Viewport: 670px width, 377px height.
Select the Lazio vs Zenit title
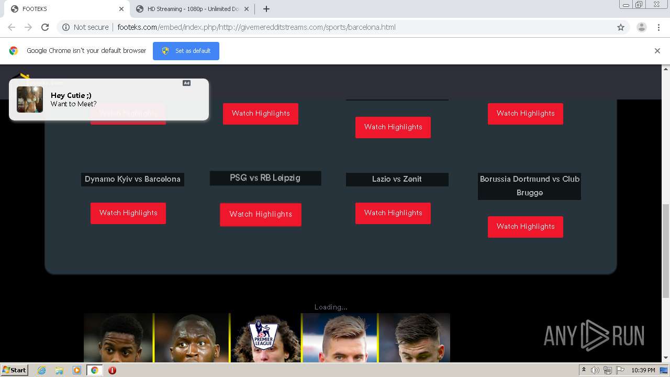pyautogui.click(x=397, y=179)
